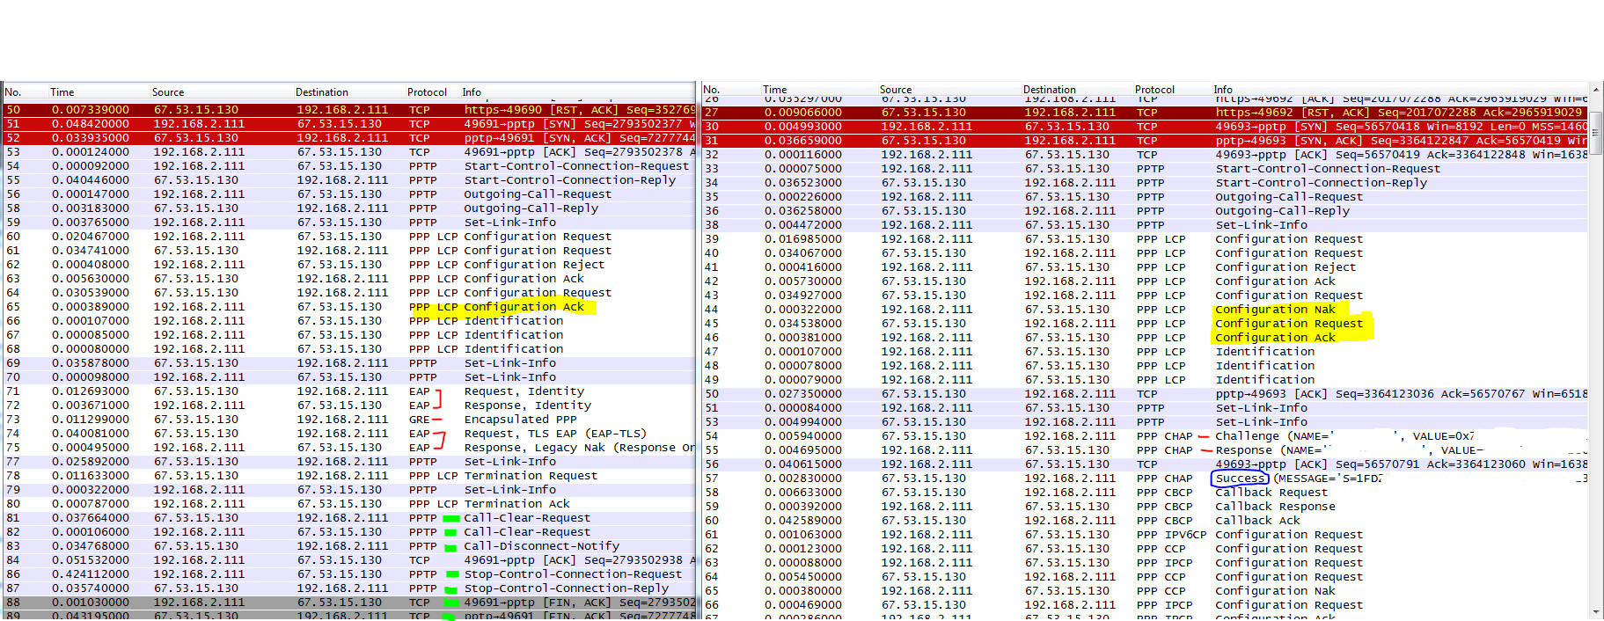
Task: Select packet 59 PPP CBCP Callback Response row
Action: (1145, 507)
